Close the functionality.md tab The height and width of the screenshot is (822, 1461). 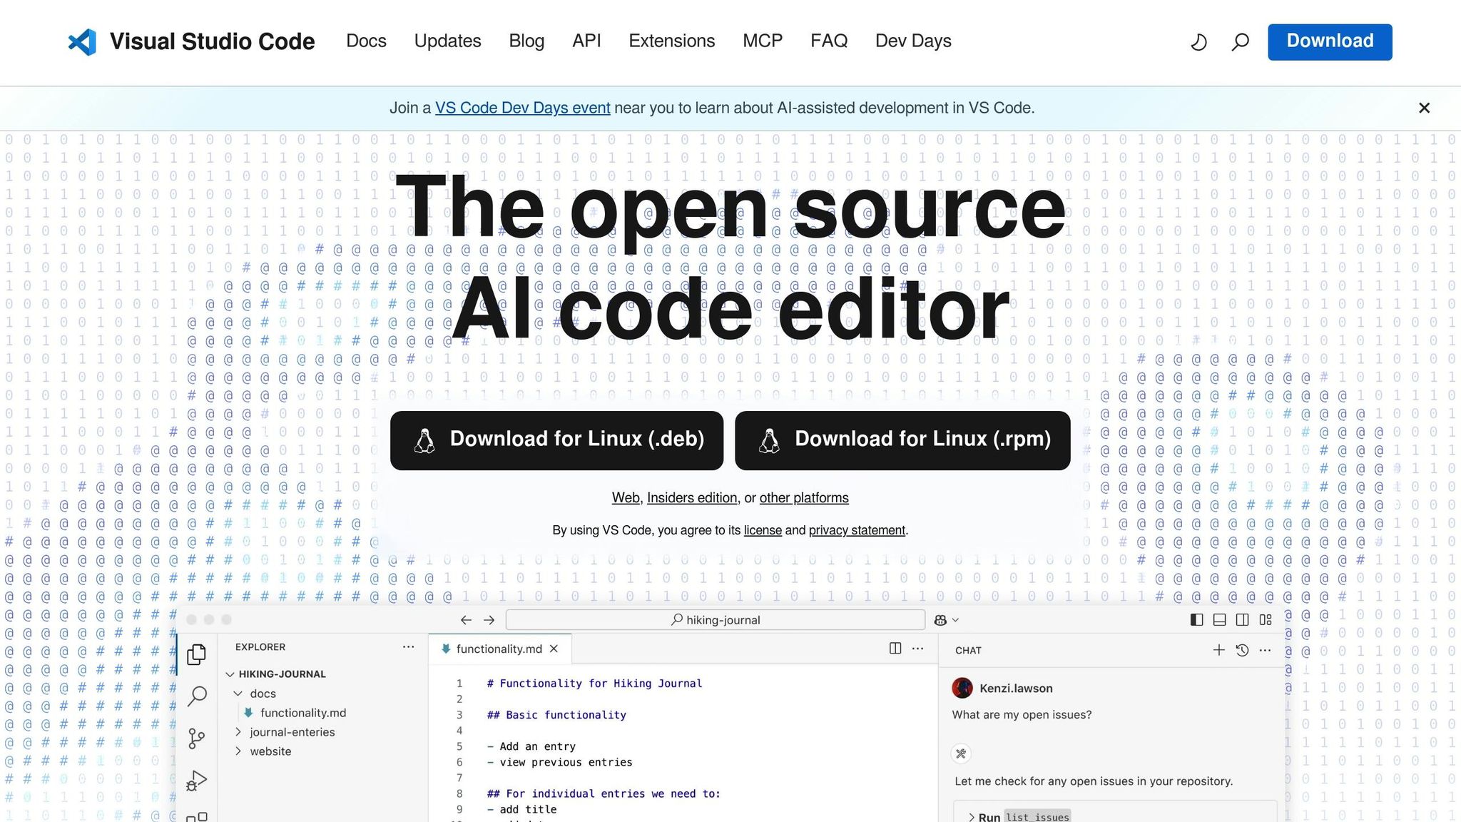[554, 649]
